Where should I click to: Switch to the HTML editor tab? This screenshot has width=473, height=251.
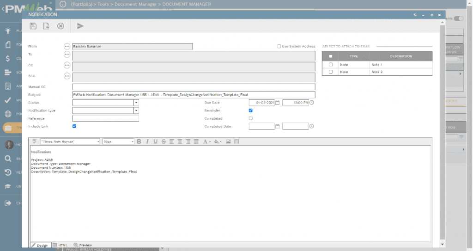(x=60, y=245)
